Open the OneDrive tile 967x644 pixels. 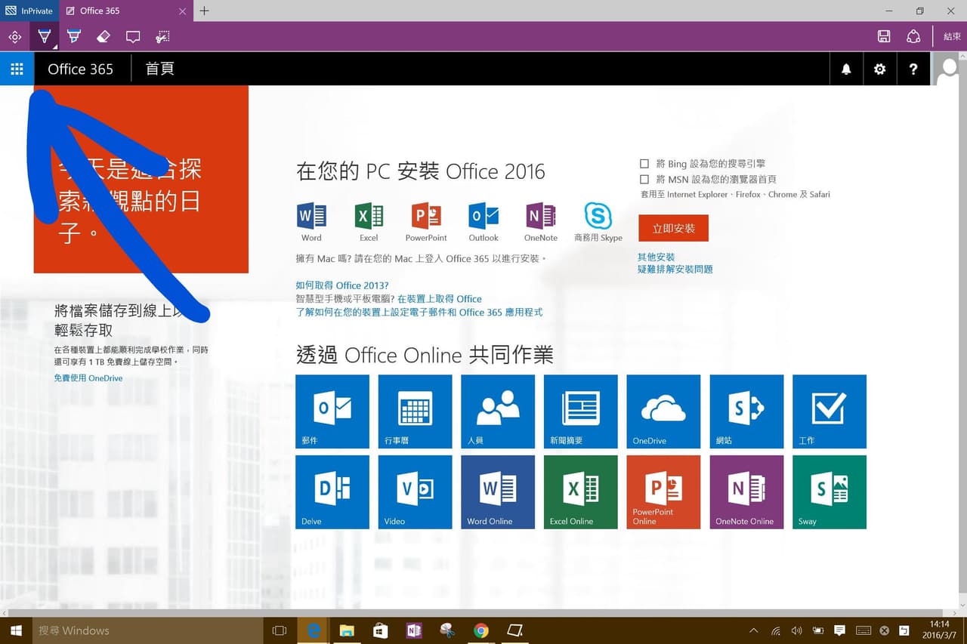(664, 411)
